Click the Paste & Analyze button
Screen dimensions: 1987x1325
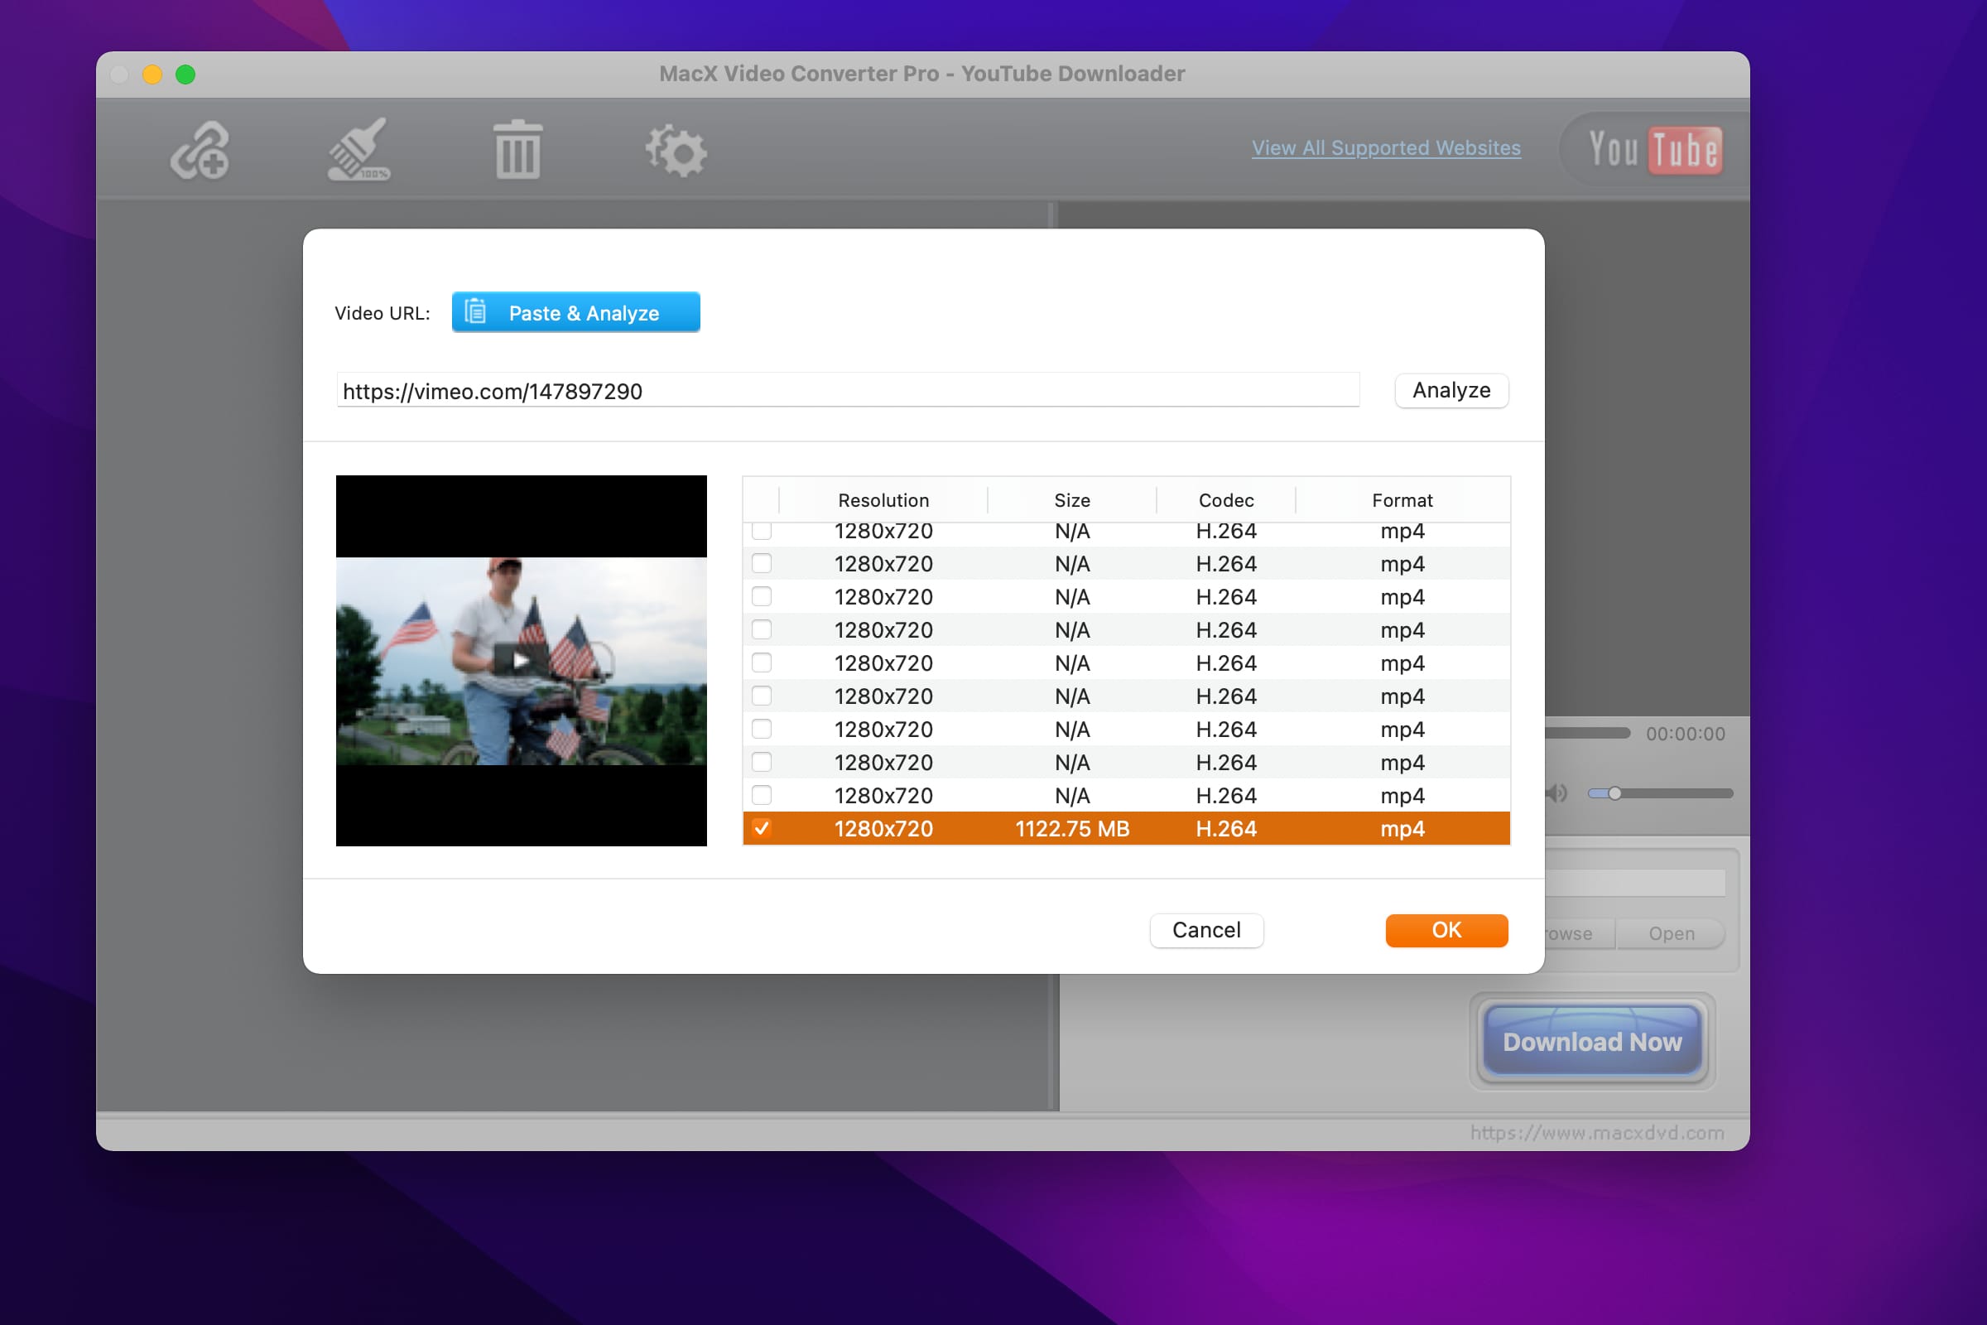[x=575, y=312]
